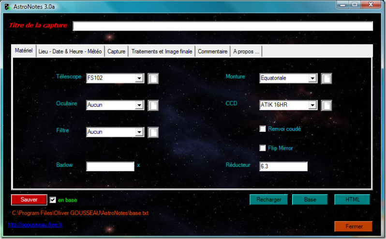The image size is (386, 239).
Task: Open the Lieu - Date & Heure - Météo tab
Action: point(70,51)
